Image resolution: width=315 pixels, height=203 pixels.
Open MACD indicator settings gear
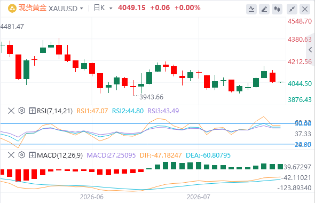[22, 155]
